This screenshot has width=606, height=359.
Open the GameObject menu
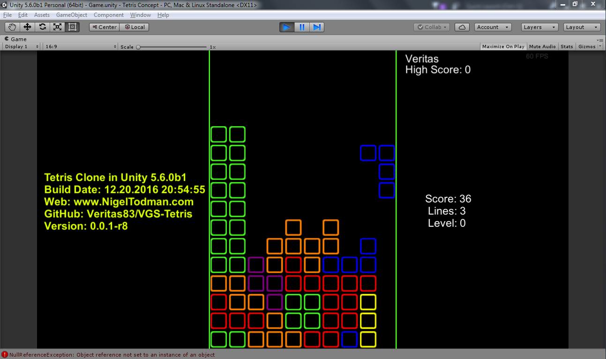(71, 14)
